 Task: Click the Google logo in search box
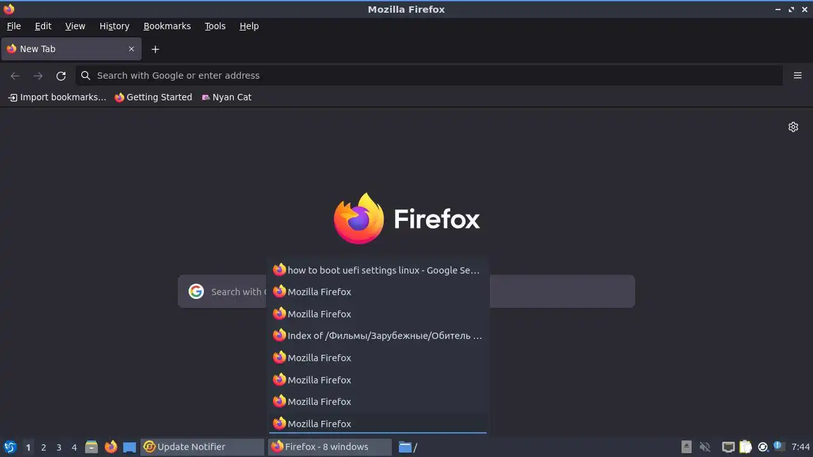196,291
